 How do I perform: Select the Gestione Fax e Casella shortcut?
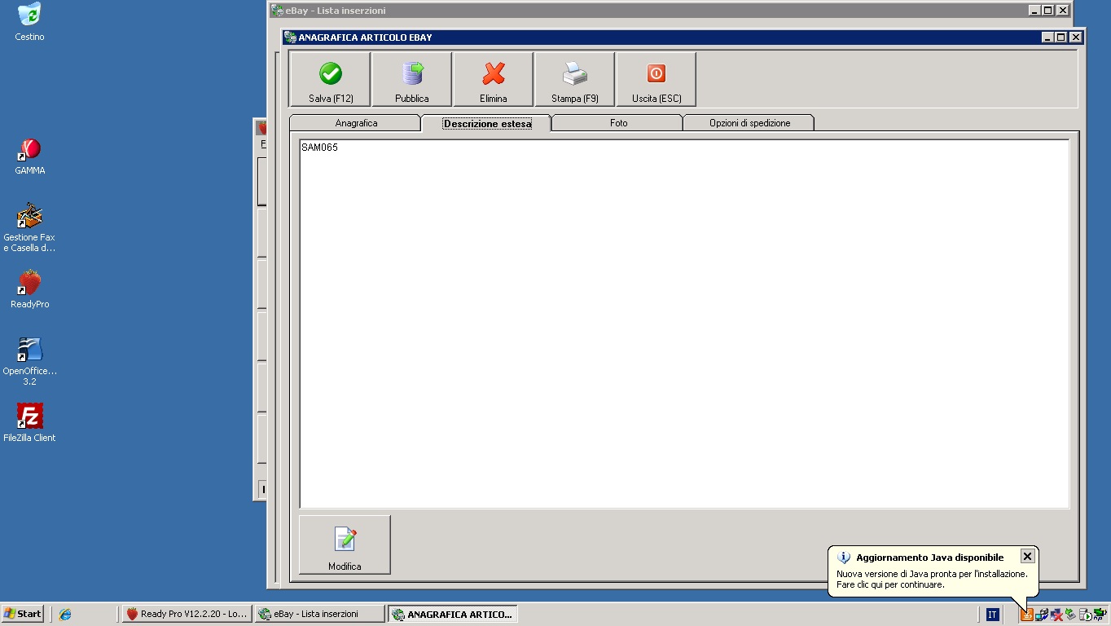coord(29,228)
